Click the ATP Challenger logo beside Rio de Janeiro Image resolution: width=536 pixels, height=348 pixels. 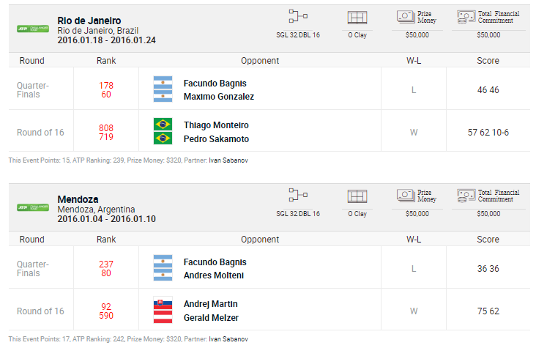point(33,29)
